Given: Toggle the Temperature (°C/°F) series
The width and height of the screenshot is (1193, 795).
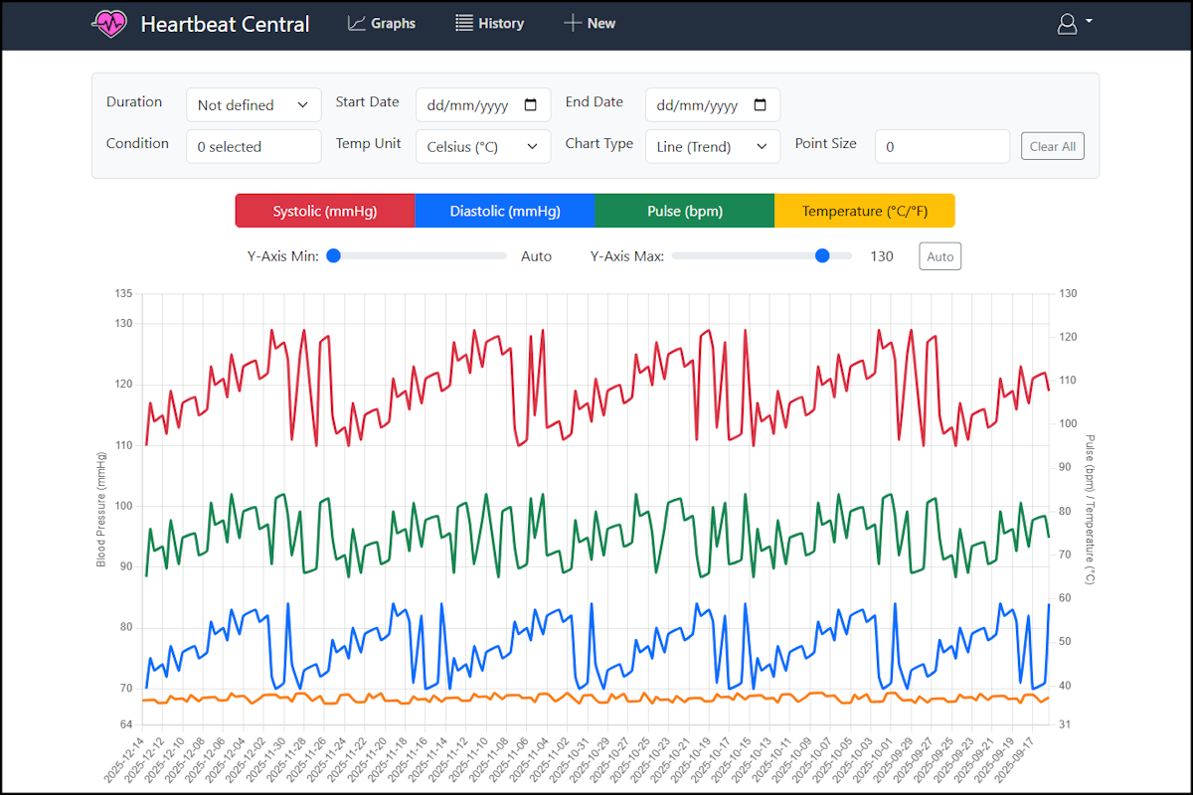Looking at the screenshot, I should coord(864,210).
